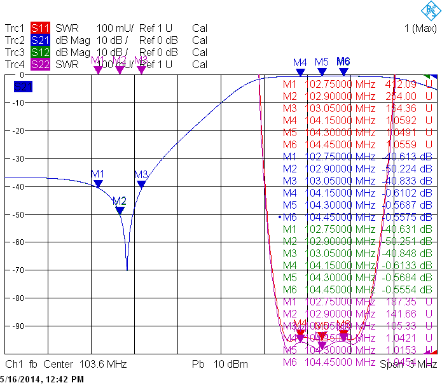The width and height of the screenshot is (442, 390).
Task: Click active blue marker row M6 -0.5575 dB
Action: pyautogui.click(x=355, y=217)
